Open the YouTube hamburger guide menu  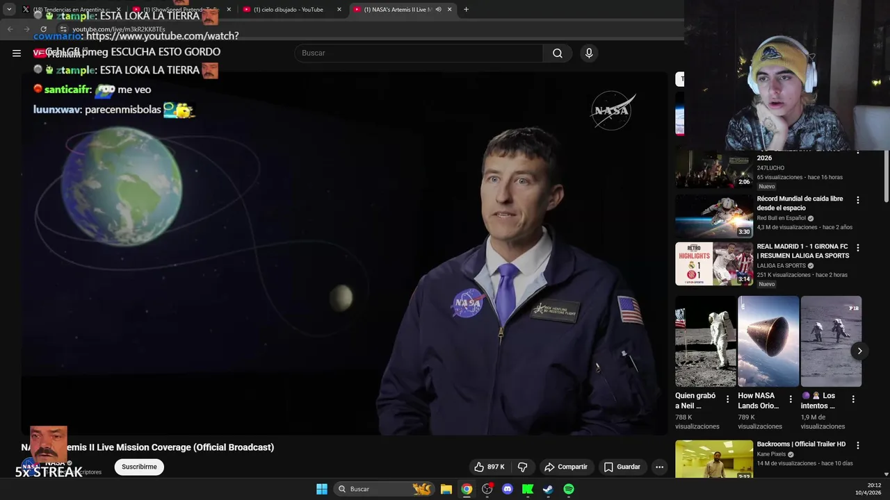17,53
